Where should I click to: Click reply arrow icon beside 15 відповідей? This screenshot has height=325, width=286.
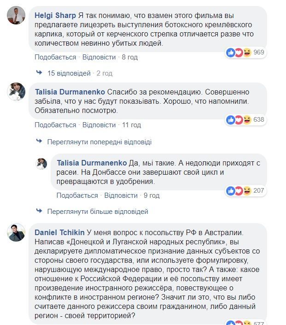tap(39, 73)
